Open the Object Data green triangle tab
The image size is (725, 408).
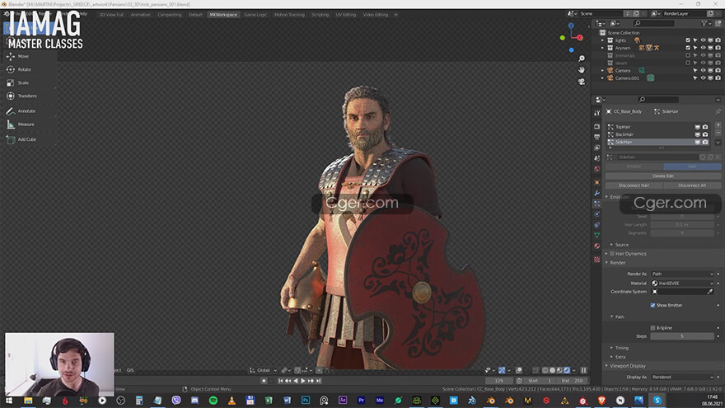[597, 236]
